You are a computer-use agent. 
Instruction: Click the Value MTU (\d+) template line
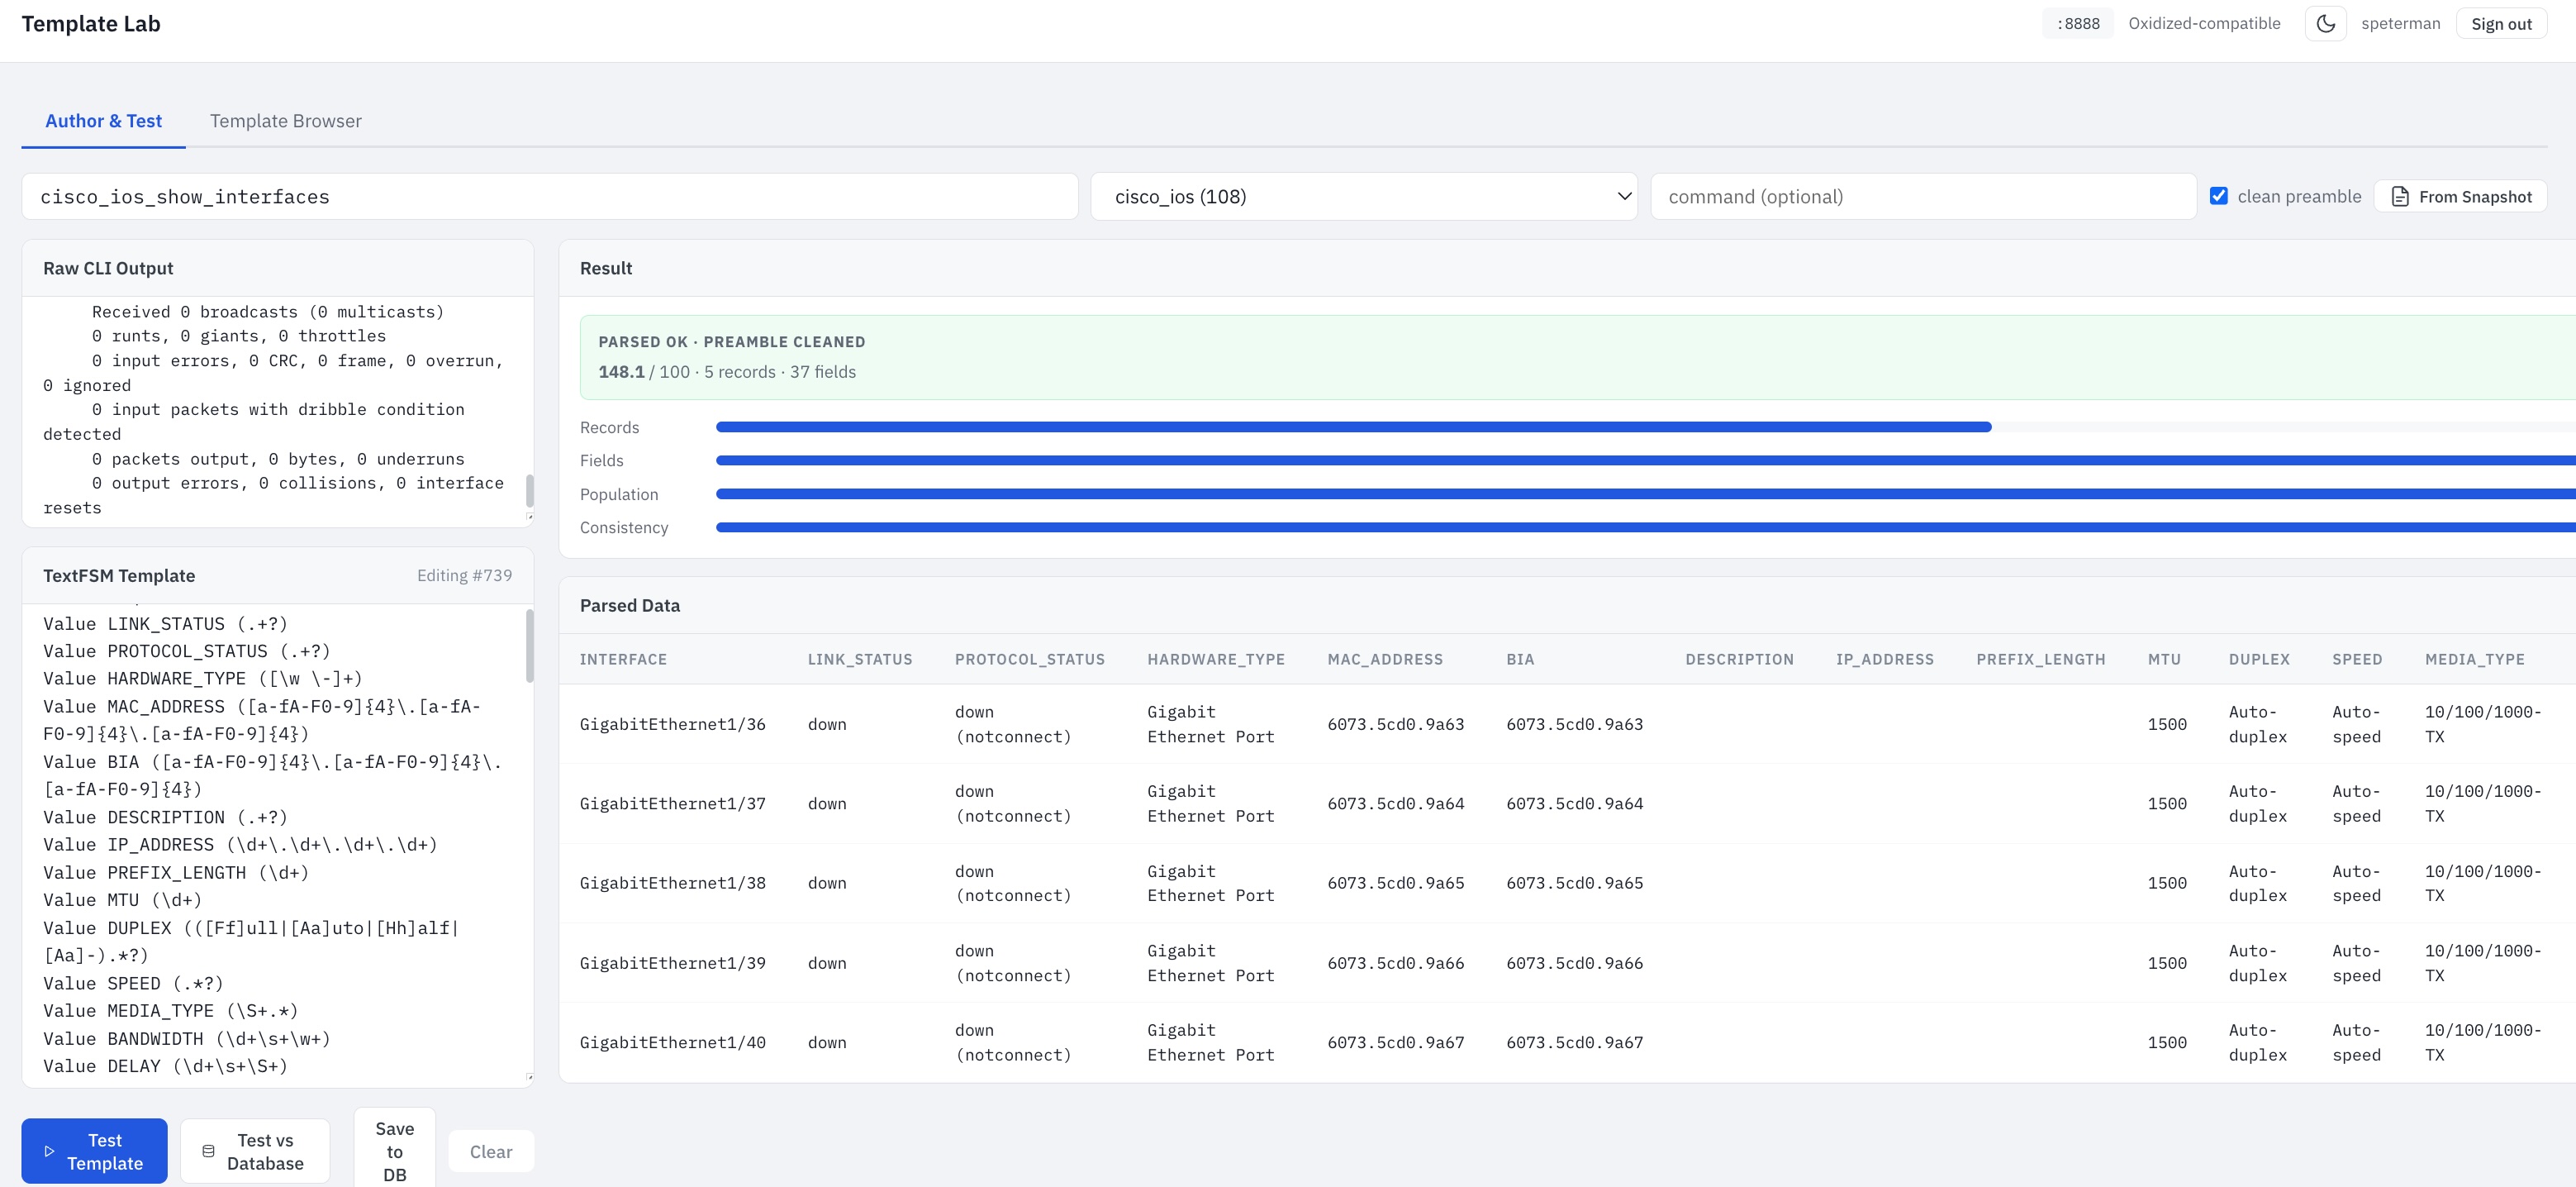122,901
